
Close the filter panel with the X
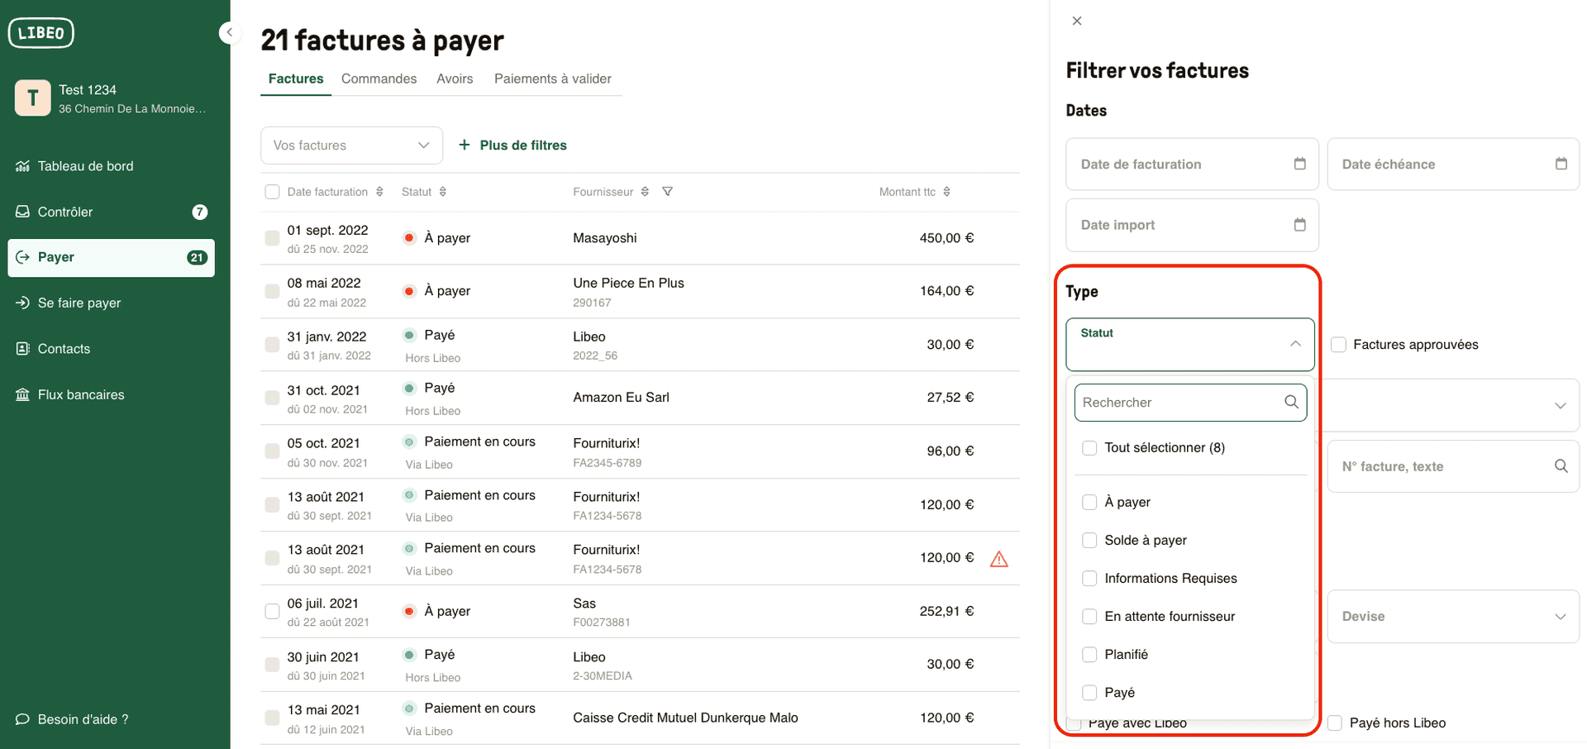click(x=1076, y=21)
